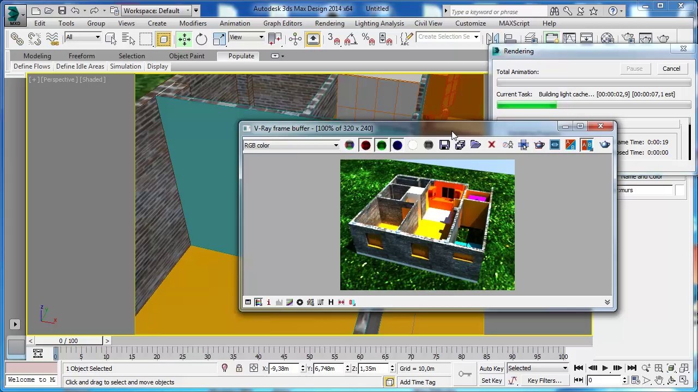Choose the Rectangular Selection Region tool
698x392 pixels.
(146, 39)
